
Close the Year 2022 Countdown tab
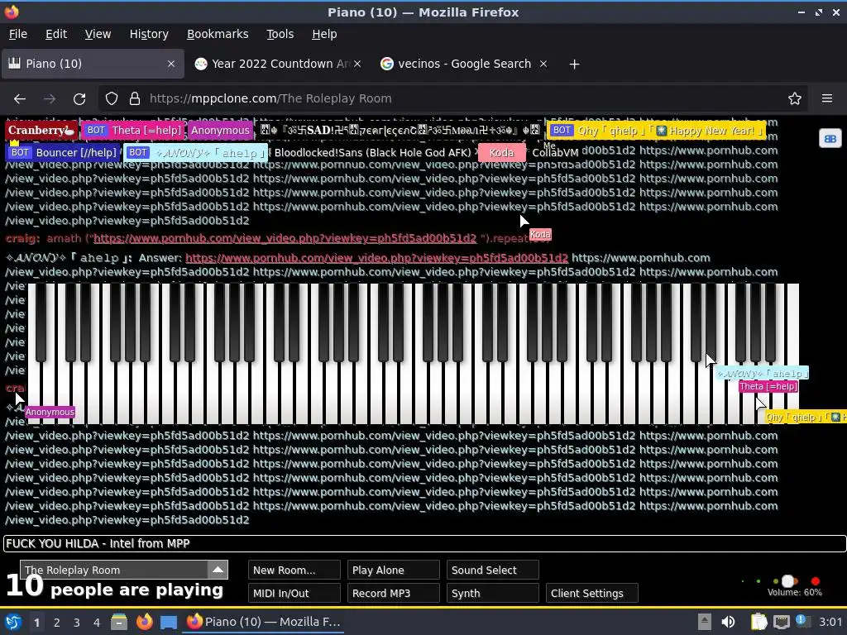[x=357, y=64]
